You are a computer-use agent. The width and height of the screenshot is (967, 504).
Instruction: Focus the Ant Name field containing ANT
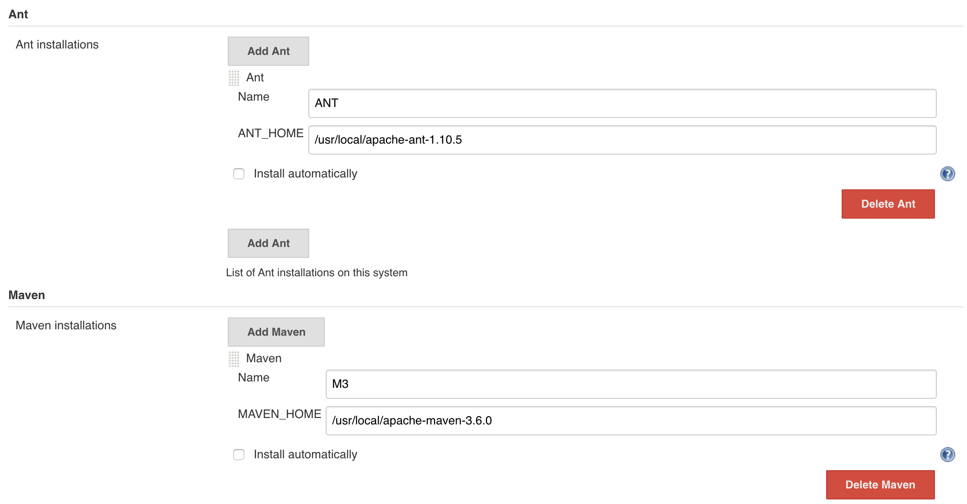pyautogui.click(x=622, y=103)
